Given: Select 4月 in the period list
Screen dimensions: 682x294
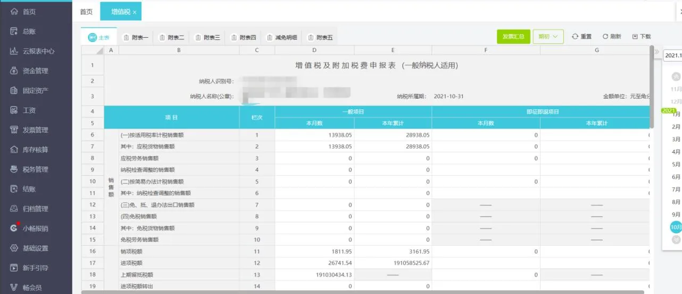Looking at the screenshot, I should (676, 152).
